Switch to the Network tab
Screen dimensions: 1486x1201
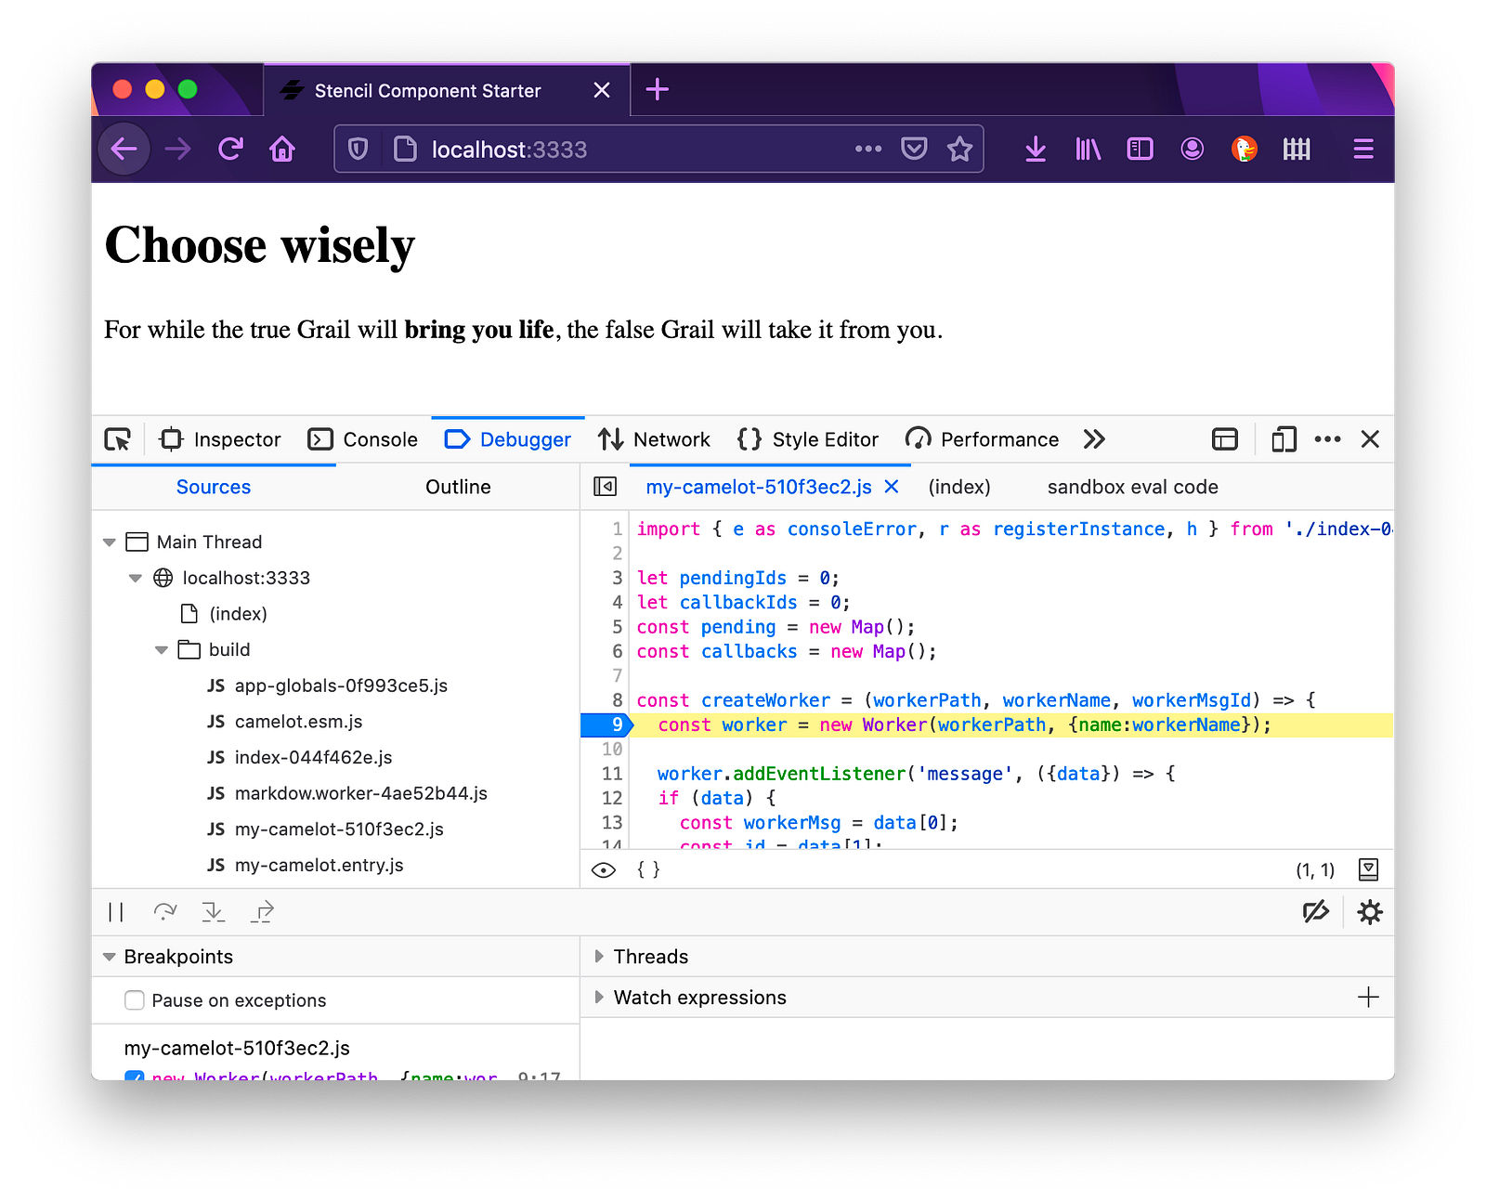tap(655, 439)
